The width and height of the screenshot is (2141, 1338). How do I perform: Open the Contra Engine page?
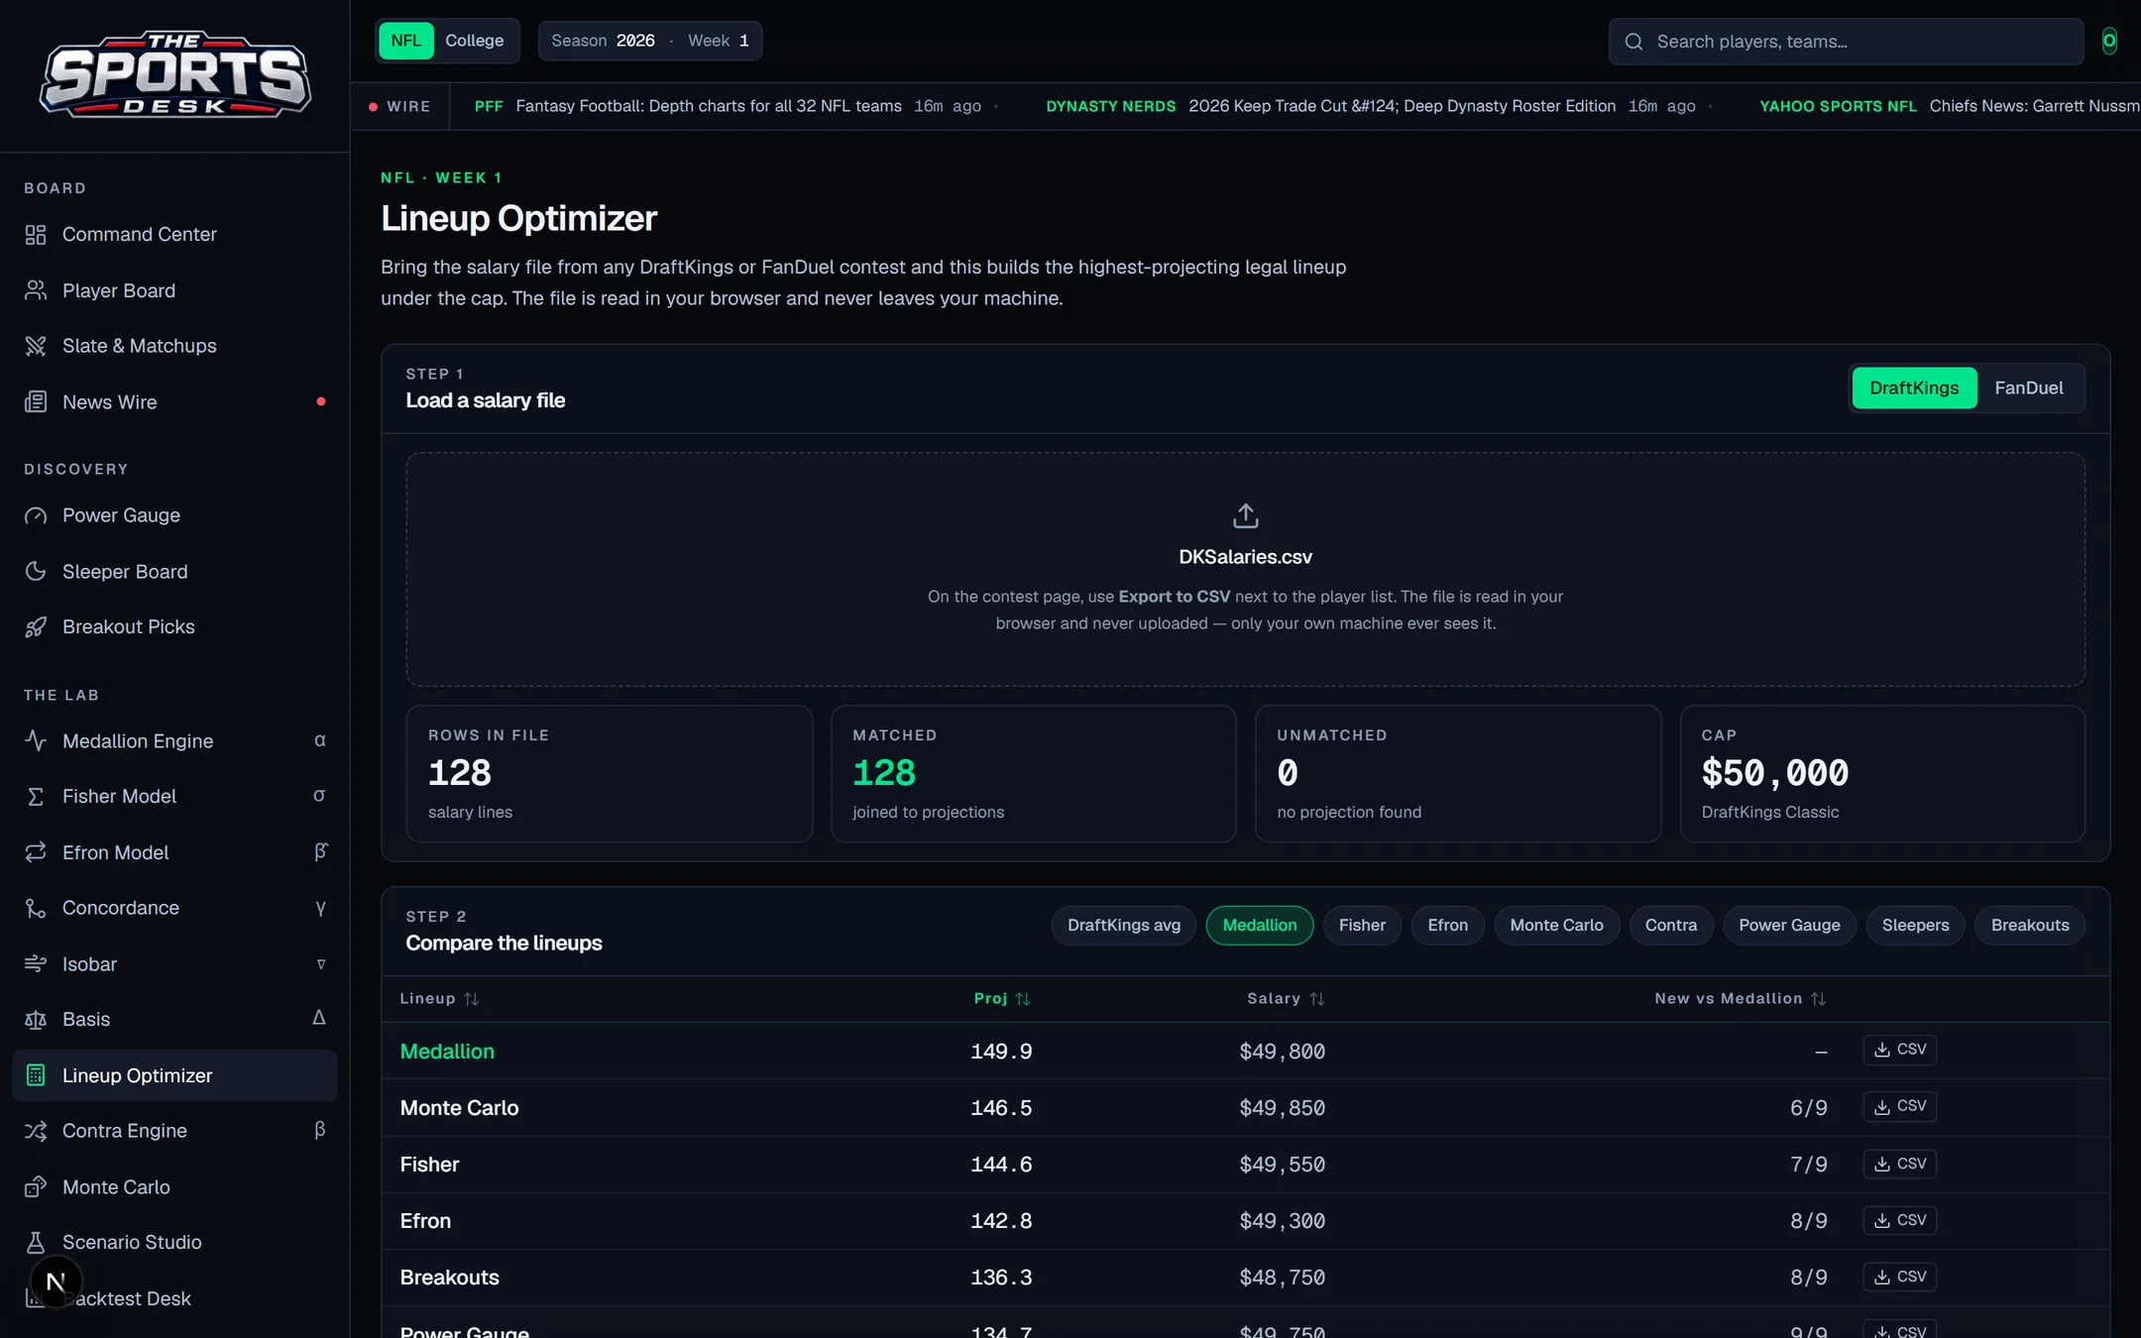click(174, 1131)
